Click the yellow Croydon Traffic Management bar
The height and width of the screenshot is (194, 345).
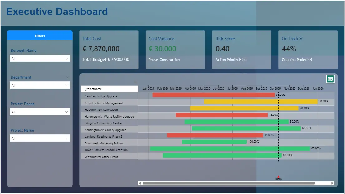coord(260,102)
